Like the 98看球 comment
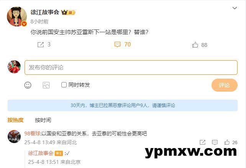 click(x=227, y=142)
